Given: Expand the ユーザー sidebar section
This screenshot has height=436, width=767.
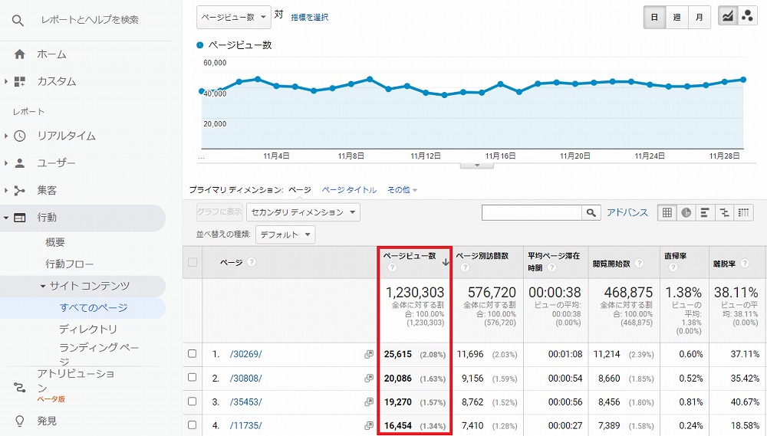Looking at the screenshot, I should 6,163.
